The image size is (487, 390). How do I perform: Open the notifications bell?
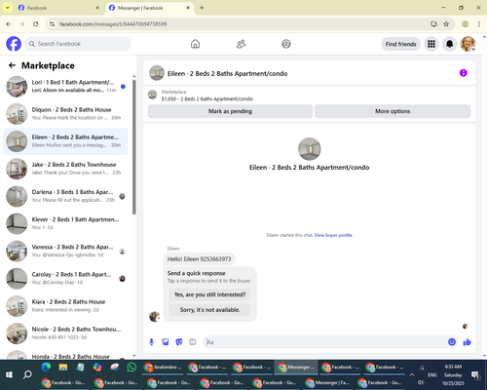click(449, 44)
